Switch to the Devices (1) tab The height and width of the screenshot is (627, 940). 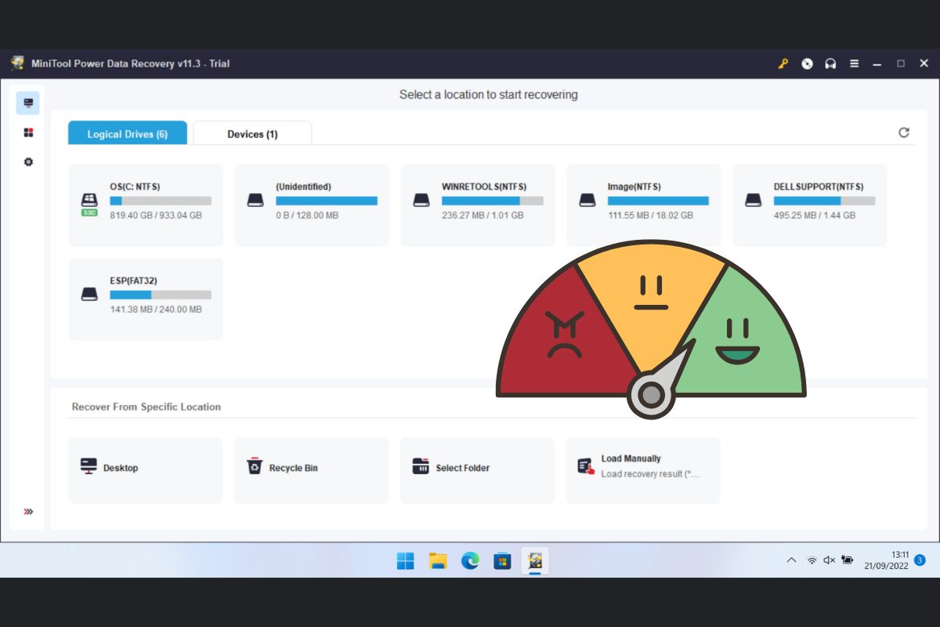coord(252,133)
